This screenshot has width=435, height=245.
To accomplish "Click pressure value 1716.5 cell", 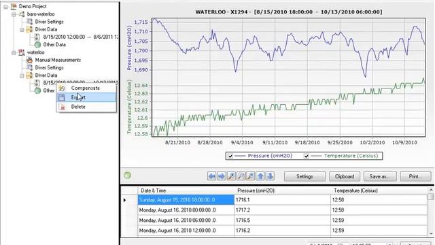I will pos(283,220).
